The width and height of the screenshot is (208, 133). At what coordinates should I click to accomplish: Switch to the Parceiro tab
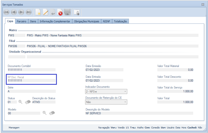pyautogui.click(x=21, y=21)
